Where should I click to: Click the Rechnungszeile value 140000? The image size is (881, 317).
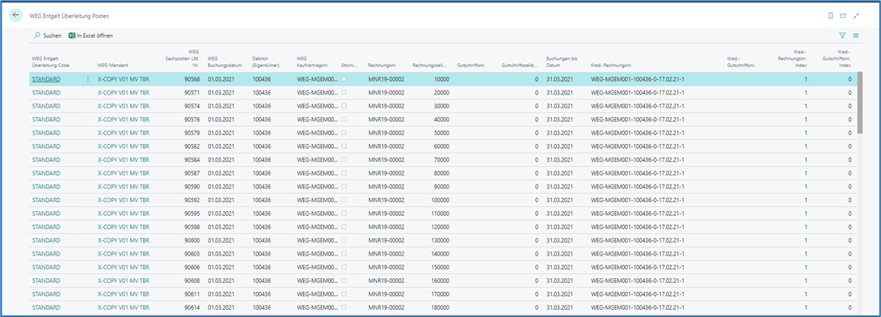click(440, 254)
